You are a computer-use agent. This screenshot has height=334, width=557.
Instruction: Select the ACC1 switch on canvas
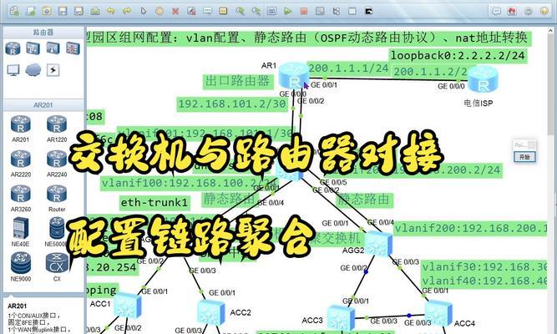click(128, 305)
